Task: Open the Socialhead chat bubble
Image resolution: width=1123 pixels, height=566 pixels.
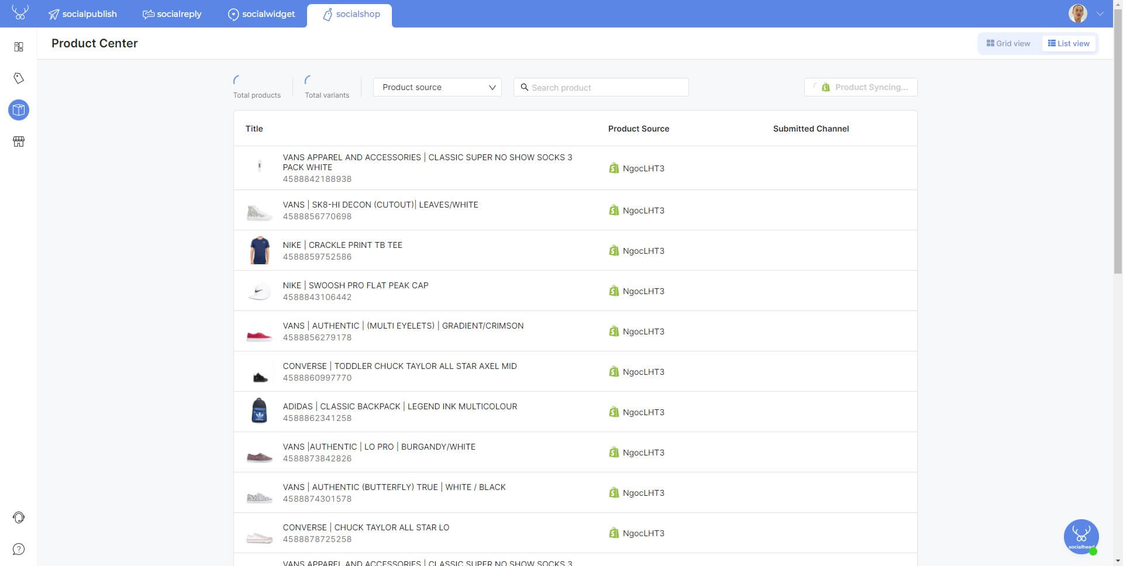Action: pos(1081,536)
